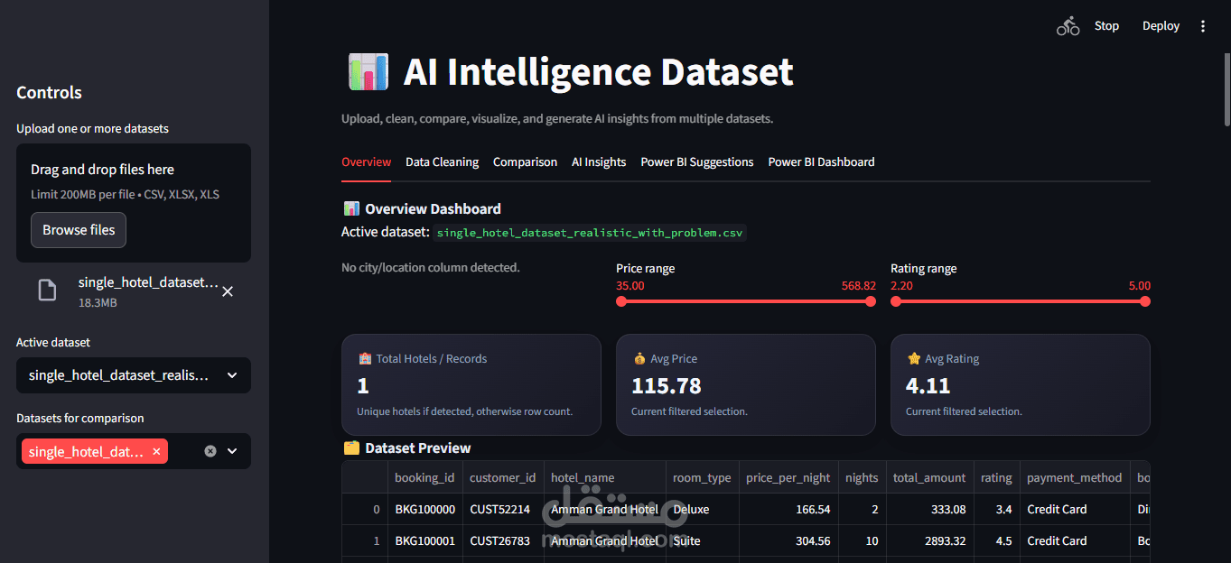This screenshot has height=563, width=1231.
Task: Sort by hotel_name column header
Action: 604,477
